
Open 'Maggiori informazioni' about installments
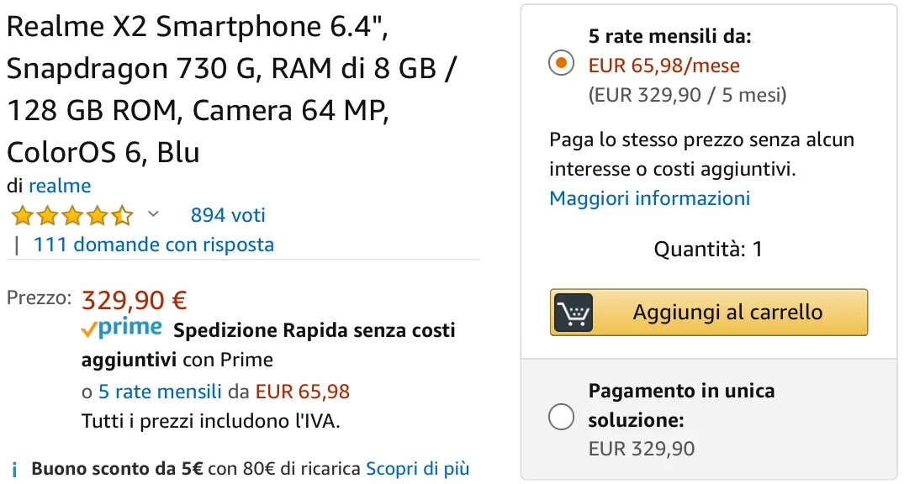[648, 197]
